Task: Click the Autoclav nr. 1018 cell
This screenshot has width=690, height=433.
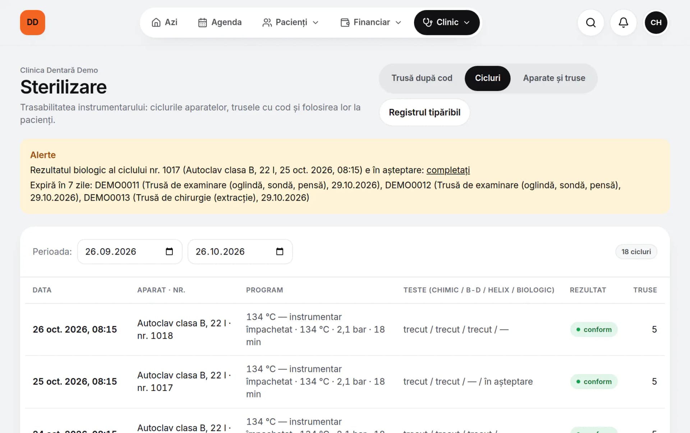Action: coord(184,329)
